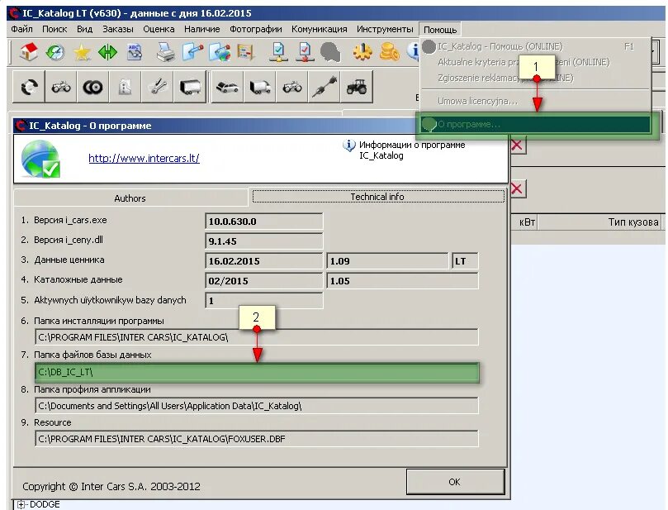Click the Версия i_cars.exe value field
Viewport: 668px width, 510px height.
pos(263,222)
